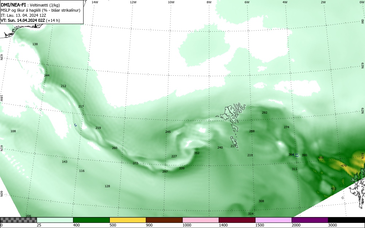This screenshot has width=365, height=228.
Task: Click the CAPE value 244 on the map
Action: click(47, 75)
